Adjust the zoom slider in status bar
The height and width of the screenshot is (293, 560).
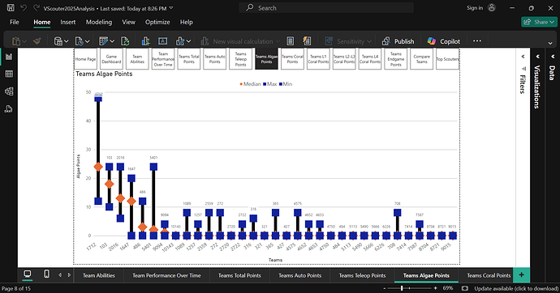coord(402,288)
